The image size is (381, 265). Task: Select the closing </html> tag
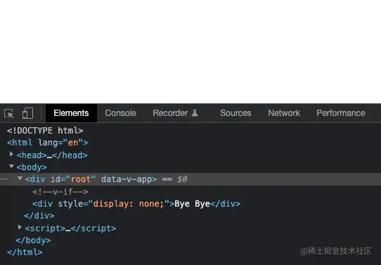pyautogui.click(x=25, y=252)
